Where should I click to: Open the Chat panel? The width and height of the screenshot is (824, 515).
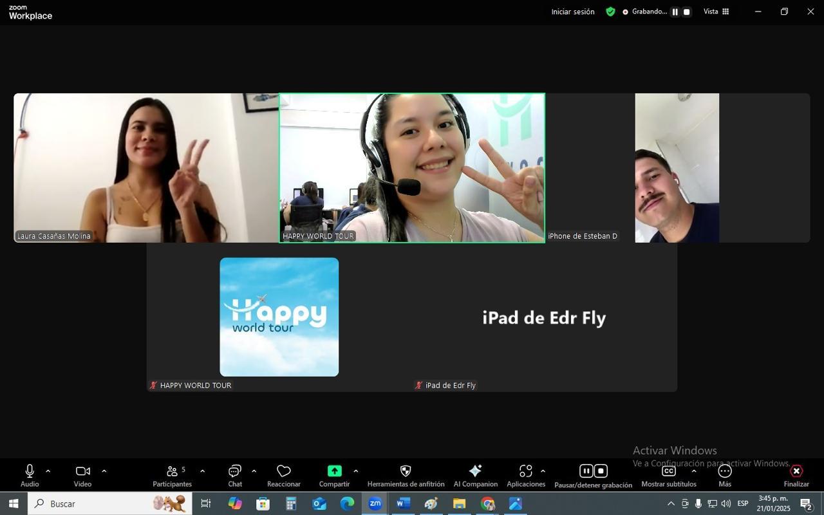click(235, 475)
